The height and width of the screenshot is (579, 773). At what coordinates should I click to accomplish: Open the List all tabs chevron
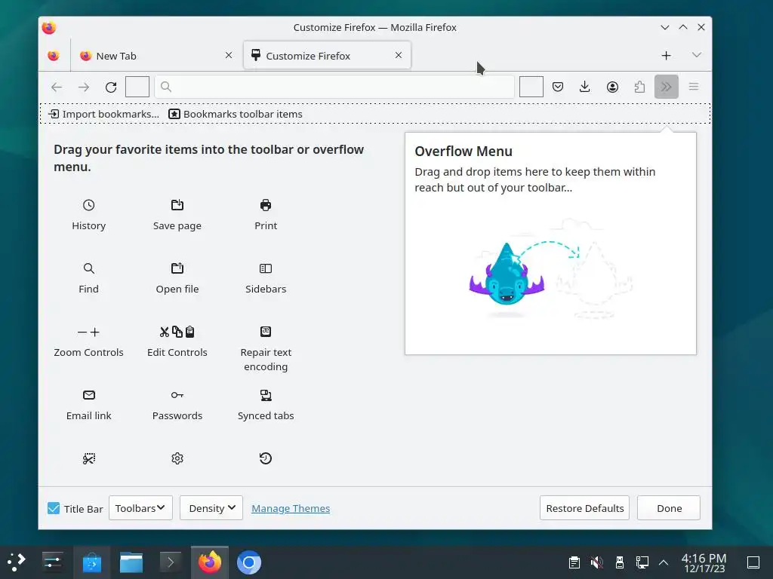pos(697,55)
